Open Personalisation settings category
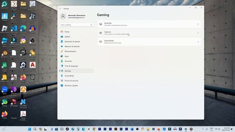This screenshot has height=132, width=235. (x=77, y=51)
